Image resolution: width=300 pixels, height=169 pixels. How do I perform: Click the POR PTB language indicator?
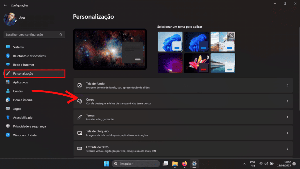point(253,164)
